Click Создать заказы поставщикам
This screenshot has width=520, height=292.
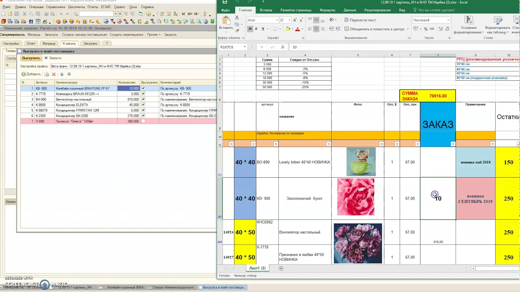pos(84,34)
